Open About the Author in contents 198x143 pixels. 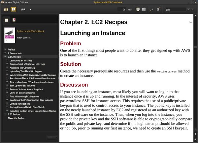click(16, 118)
